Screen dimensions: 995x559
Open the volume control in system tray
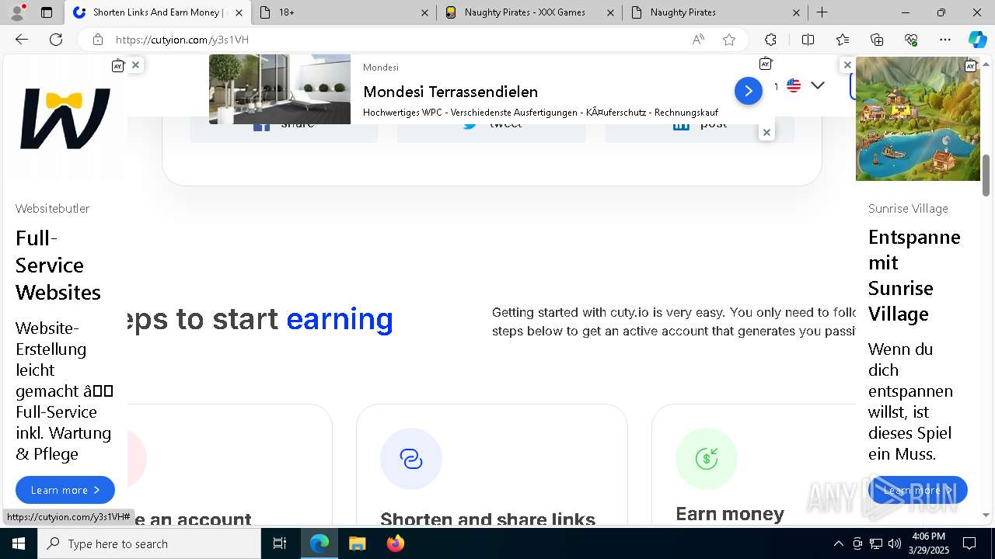click(895, 543)
